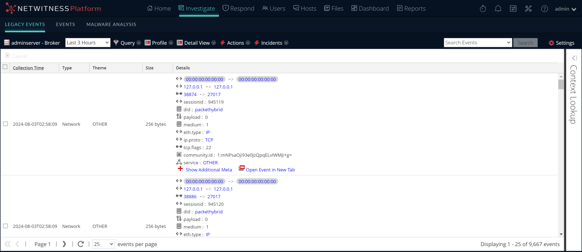Viewport: 582px width, 252px height.
Task: Click the Actions lightning icon
Action: tap(223, 42)
